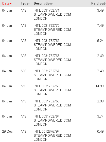106x142 pixels.
Task: Click the 5.24 paid out amount
Action: click(100, 41)
